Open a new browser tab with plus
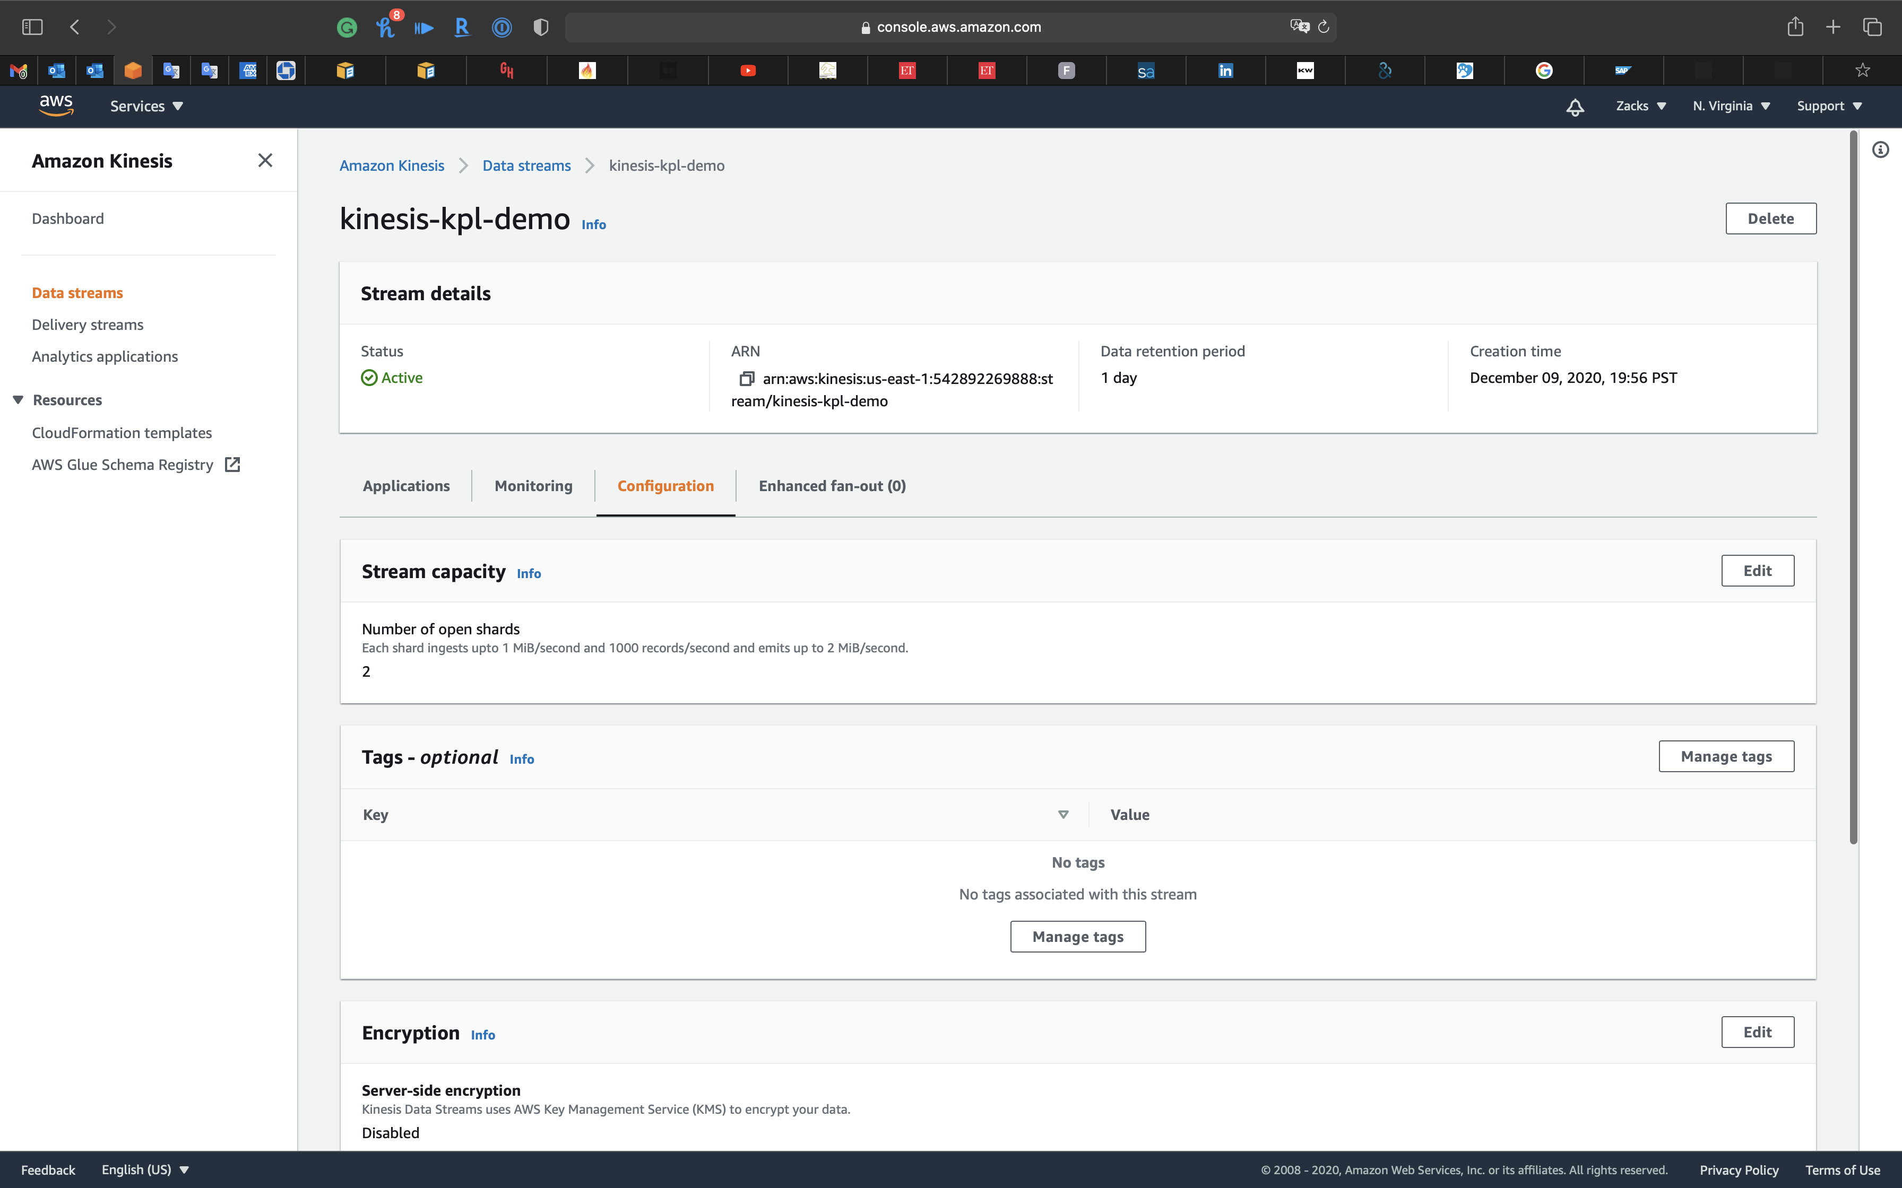 click(1833, 27)
